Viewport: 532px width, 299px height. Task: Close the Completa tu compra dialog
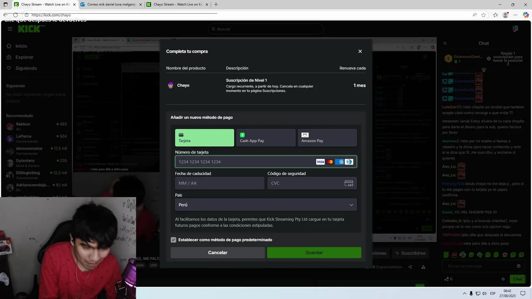[x=360, y=51]
